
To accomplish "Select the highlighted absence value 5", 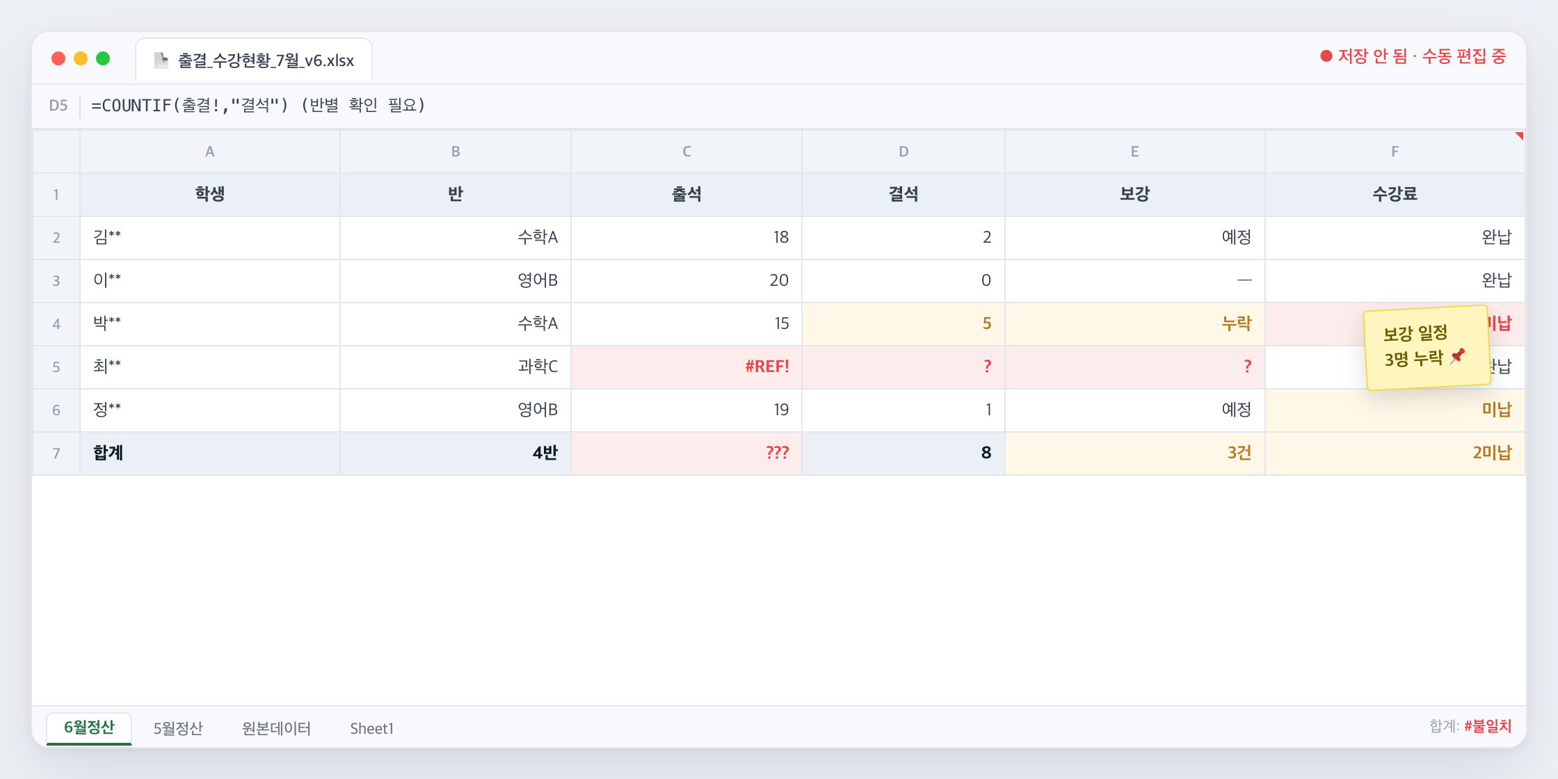I will tap(904, 324).
